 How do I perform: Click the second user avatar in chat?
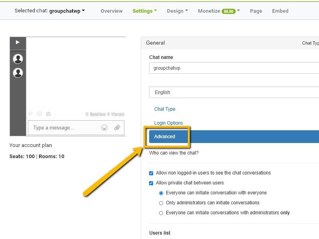pos(18,73)
